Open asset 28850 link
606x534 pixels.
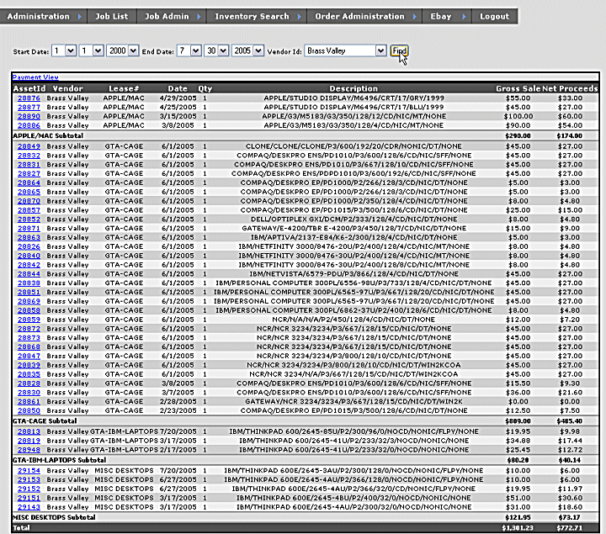29,410
